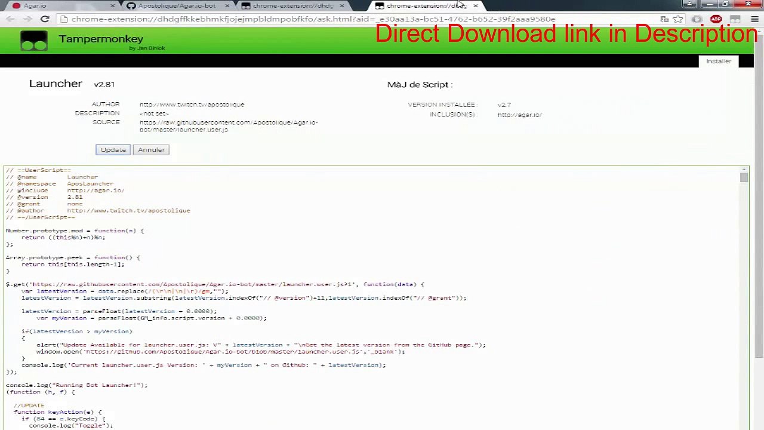Go forward in browser history
The height and width of the screenshot is (430, 764).
(27, 19)
